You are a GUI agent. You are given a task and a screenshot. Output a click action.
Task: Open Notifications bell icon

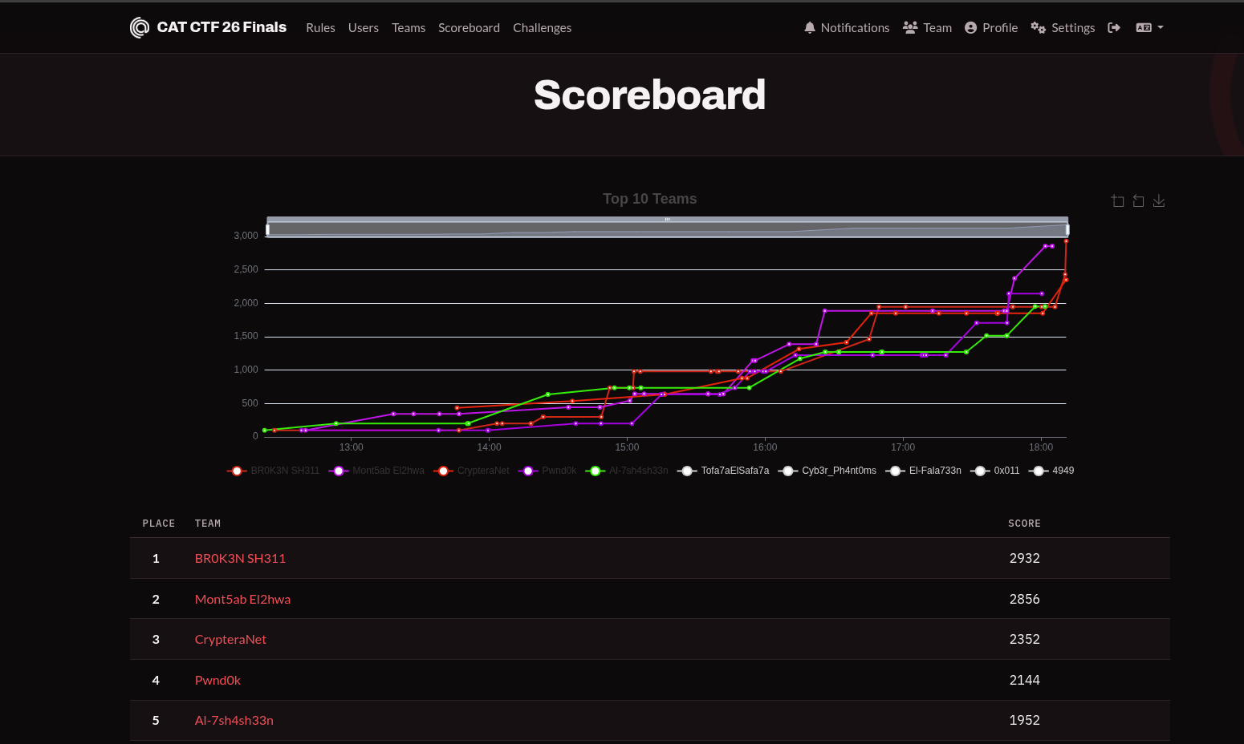click(x=810, y=28)
